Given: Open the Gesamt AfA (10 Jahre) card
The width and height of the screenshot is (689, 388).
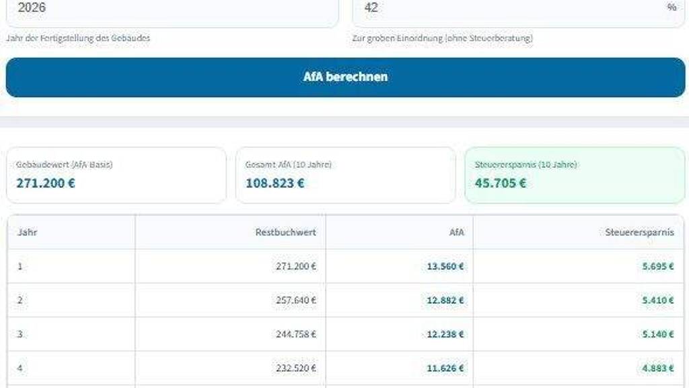Looking at the screenshot, I should pos(345,175).
